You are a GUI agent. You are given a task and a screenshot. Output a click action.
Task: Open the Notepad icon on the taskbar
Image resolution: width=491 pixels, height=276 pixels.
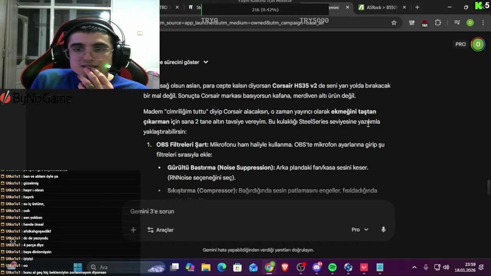(380, 267)
